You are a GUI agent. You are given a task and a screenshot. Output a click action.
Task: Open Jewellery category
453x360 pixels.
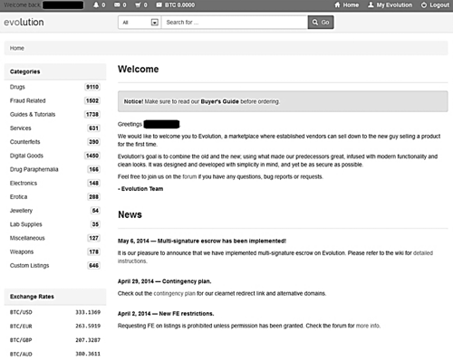[21, 211]
